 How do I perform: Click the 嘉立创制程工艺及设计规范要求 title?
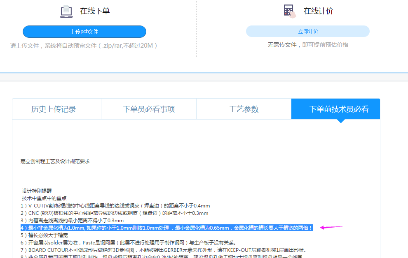[55, 161]
